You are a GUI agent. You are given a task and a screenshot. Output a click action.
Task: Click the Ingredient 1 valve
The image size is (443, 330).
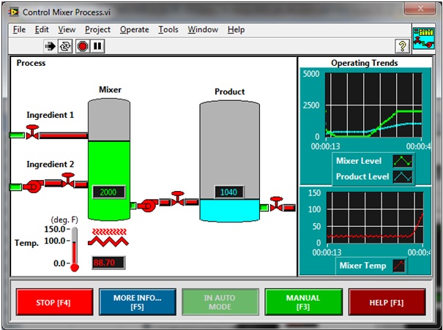(32, 132)
